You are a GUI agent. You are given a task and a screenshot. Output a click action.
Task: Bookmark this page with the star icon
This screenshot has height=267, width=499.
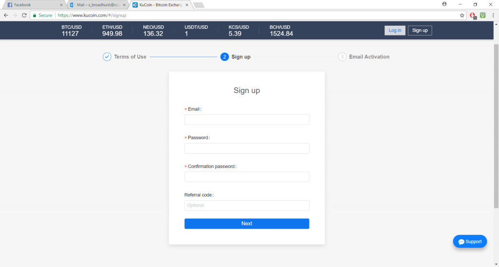pos(462,15)
